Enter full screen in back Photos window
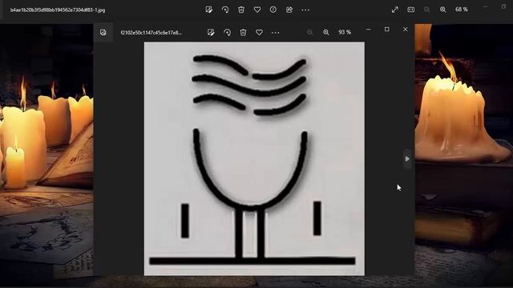This screenshot has width=513, height=288. pyautogui.click(x=395, y=10)
